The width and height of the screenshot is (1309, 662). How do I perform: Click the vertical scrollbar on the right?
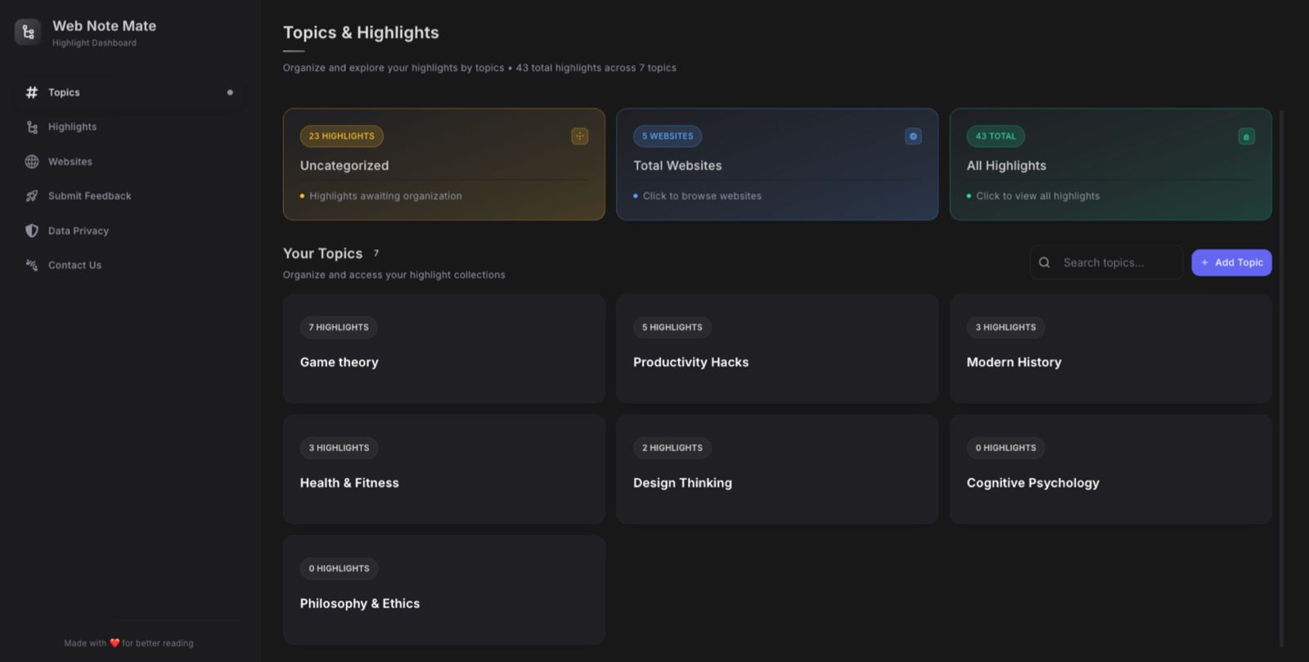coord(1281,376)
